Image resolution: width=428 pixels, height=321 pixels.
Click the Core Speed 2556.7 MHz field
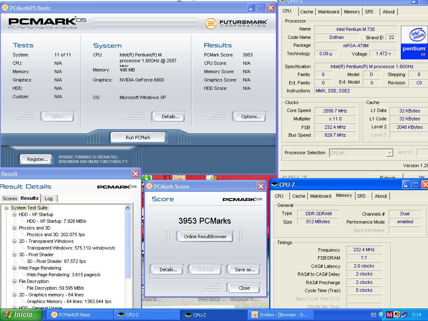[335, 111]
